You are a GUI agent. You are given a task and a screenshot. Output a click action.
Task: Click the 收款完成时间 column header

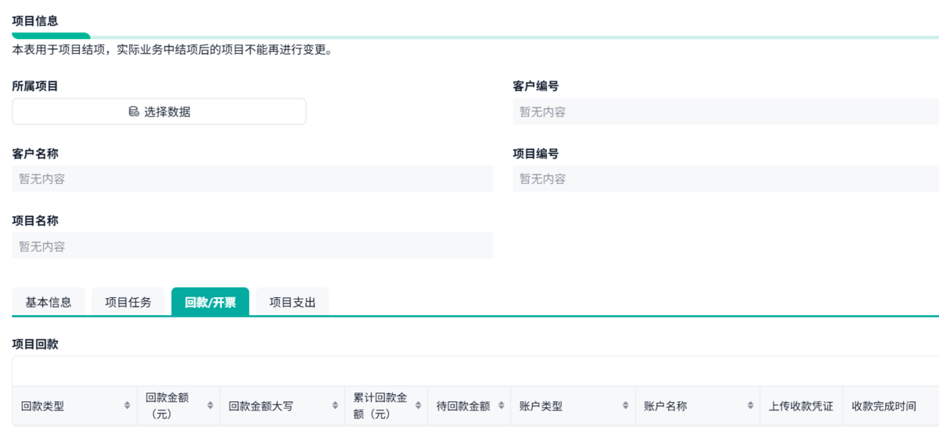pos(883,406)
